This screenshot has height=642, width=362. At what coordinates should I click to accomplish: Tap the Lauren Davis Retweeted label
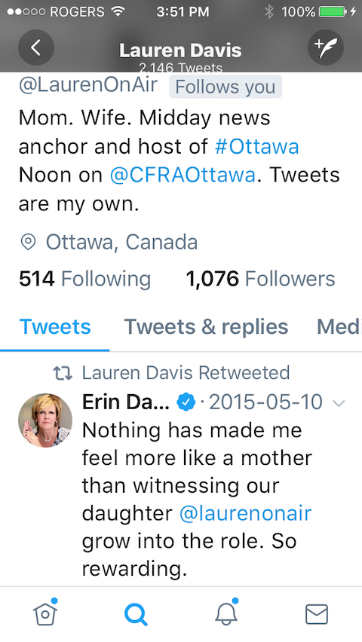point(186,373)
